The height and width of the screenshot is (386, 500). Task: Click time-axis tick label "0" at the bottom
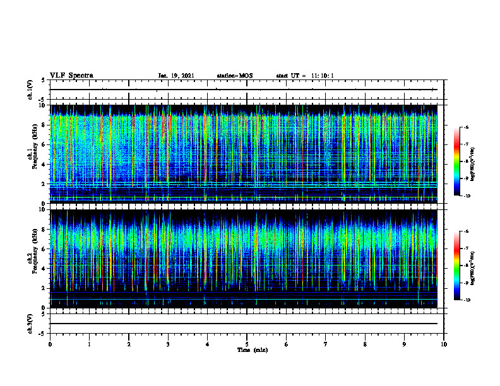[50, 344]
